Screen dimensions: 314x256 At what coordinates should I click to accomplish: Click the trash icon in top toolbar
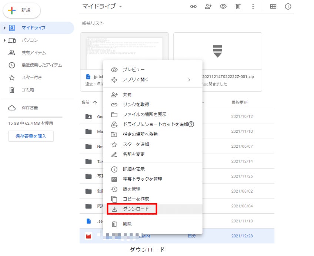pos(238,7)
